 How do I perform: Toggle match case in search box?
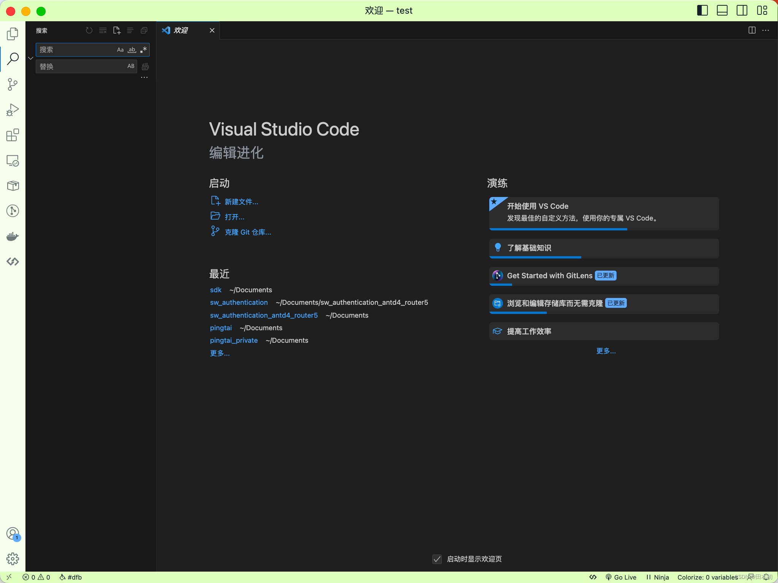[x=120, y=50]
